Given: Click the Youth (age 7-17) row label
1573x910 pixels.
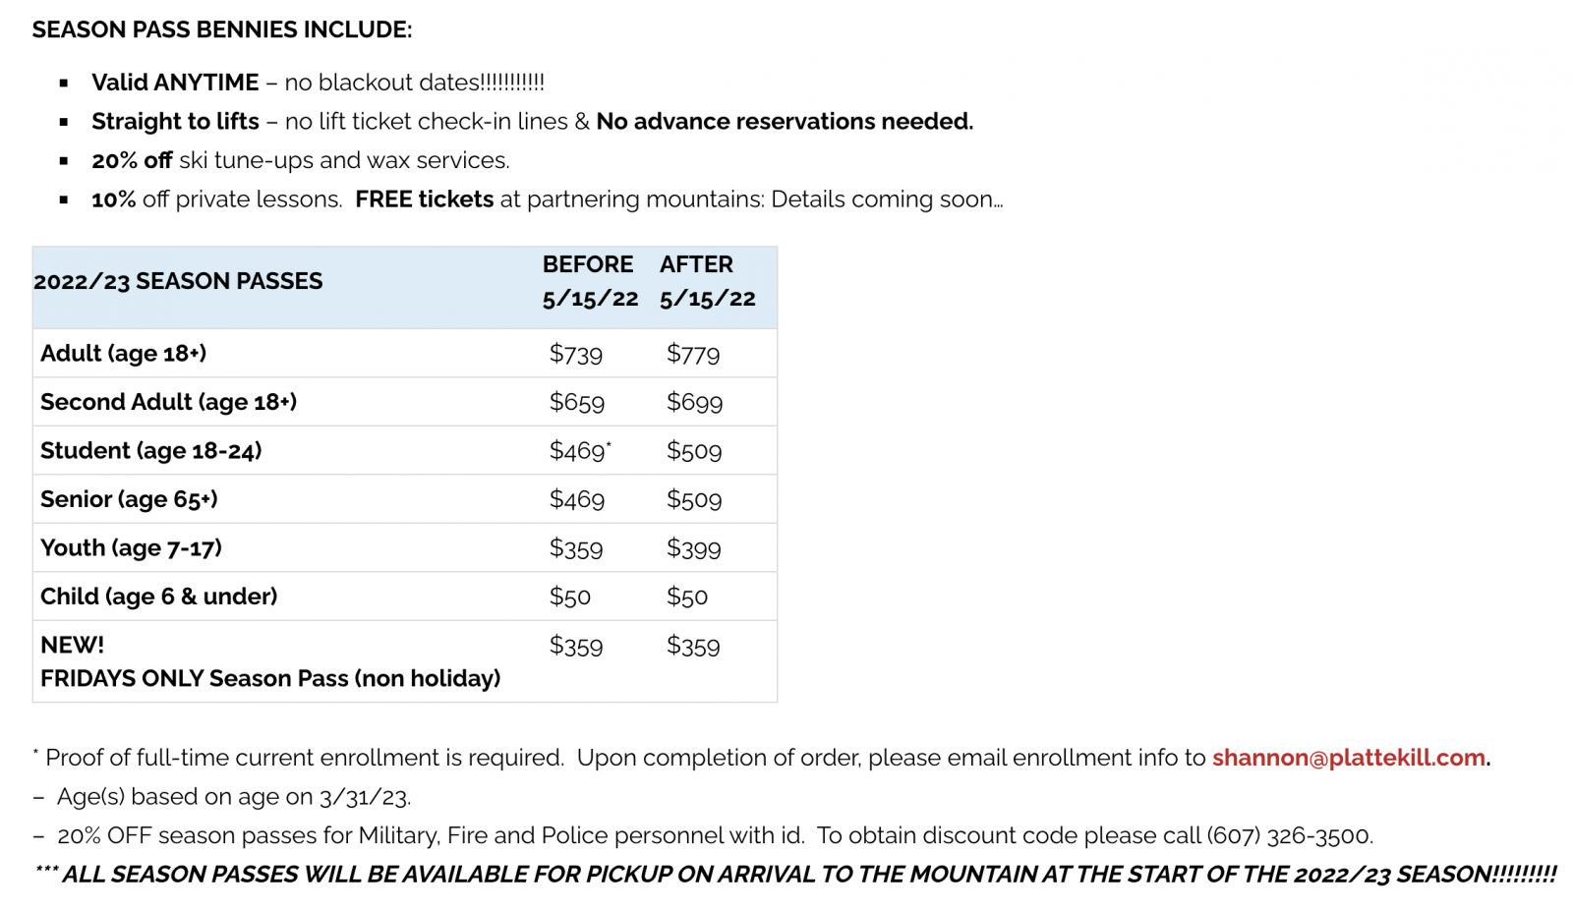Looking at the screenshot, I should pyautogui.click(x=131, y=547).
